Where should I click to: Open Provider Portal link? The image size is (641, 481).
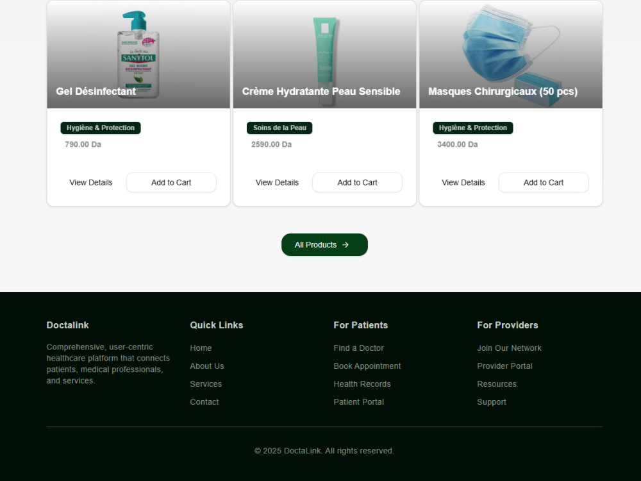(504, 366)
